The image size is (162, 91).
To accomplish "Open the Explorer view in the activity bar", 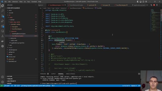I will click(x=3, y=6).
